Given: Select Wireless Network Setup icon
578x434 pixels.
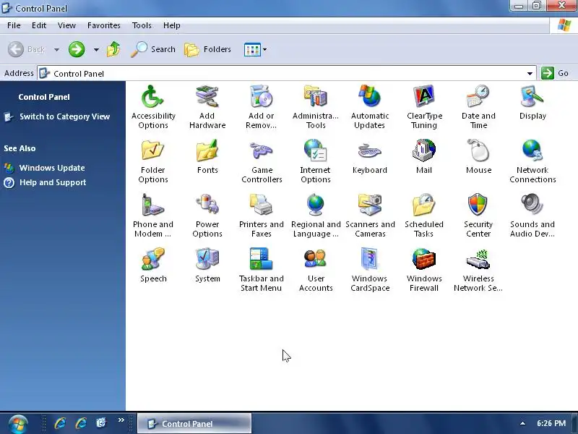Looking at the screenshot, I should click(x=478, y=259).
